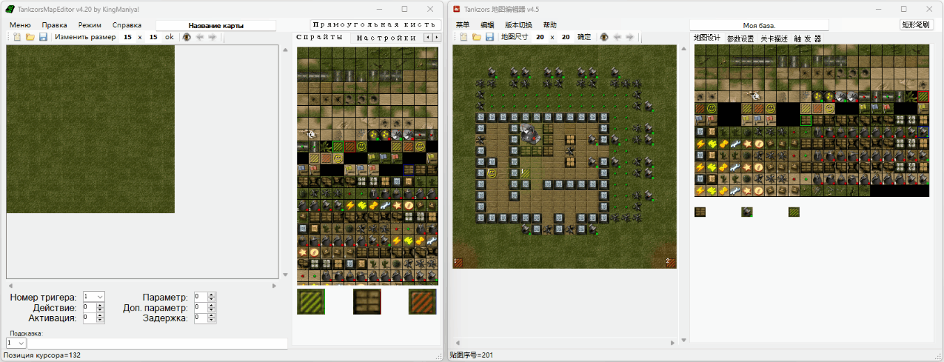The width and height of the screenshot is (944, 362).
Task: Open the Меню menu
Action: point(20,25)
